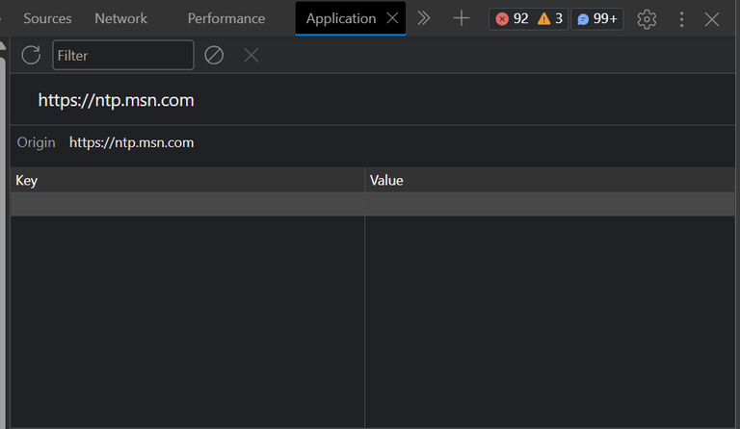Open the customize DevTools three-dot menu

pos(682,18)
